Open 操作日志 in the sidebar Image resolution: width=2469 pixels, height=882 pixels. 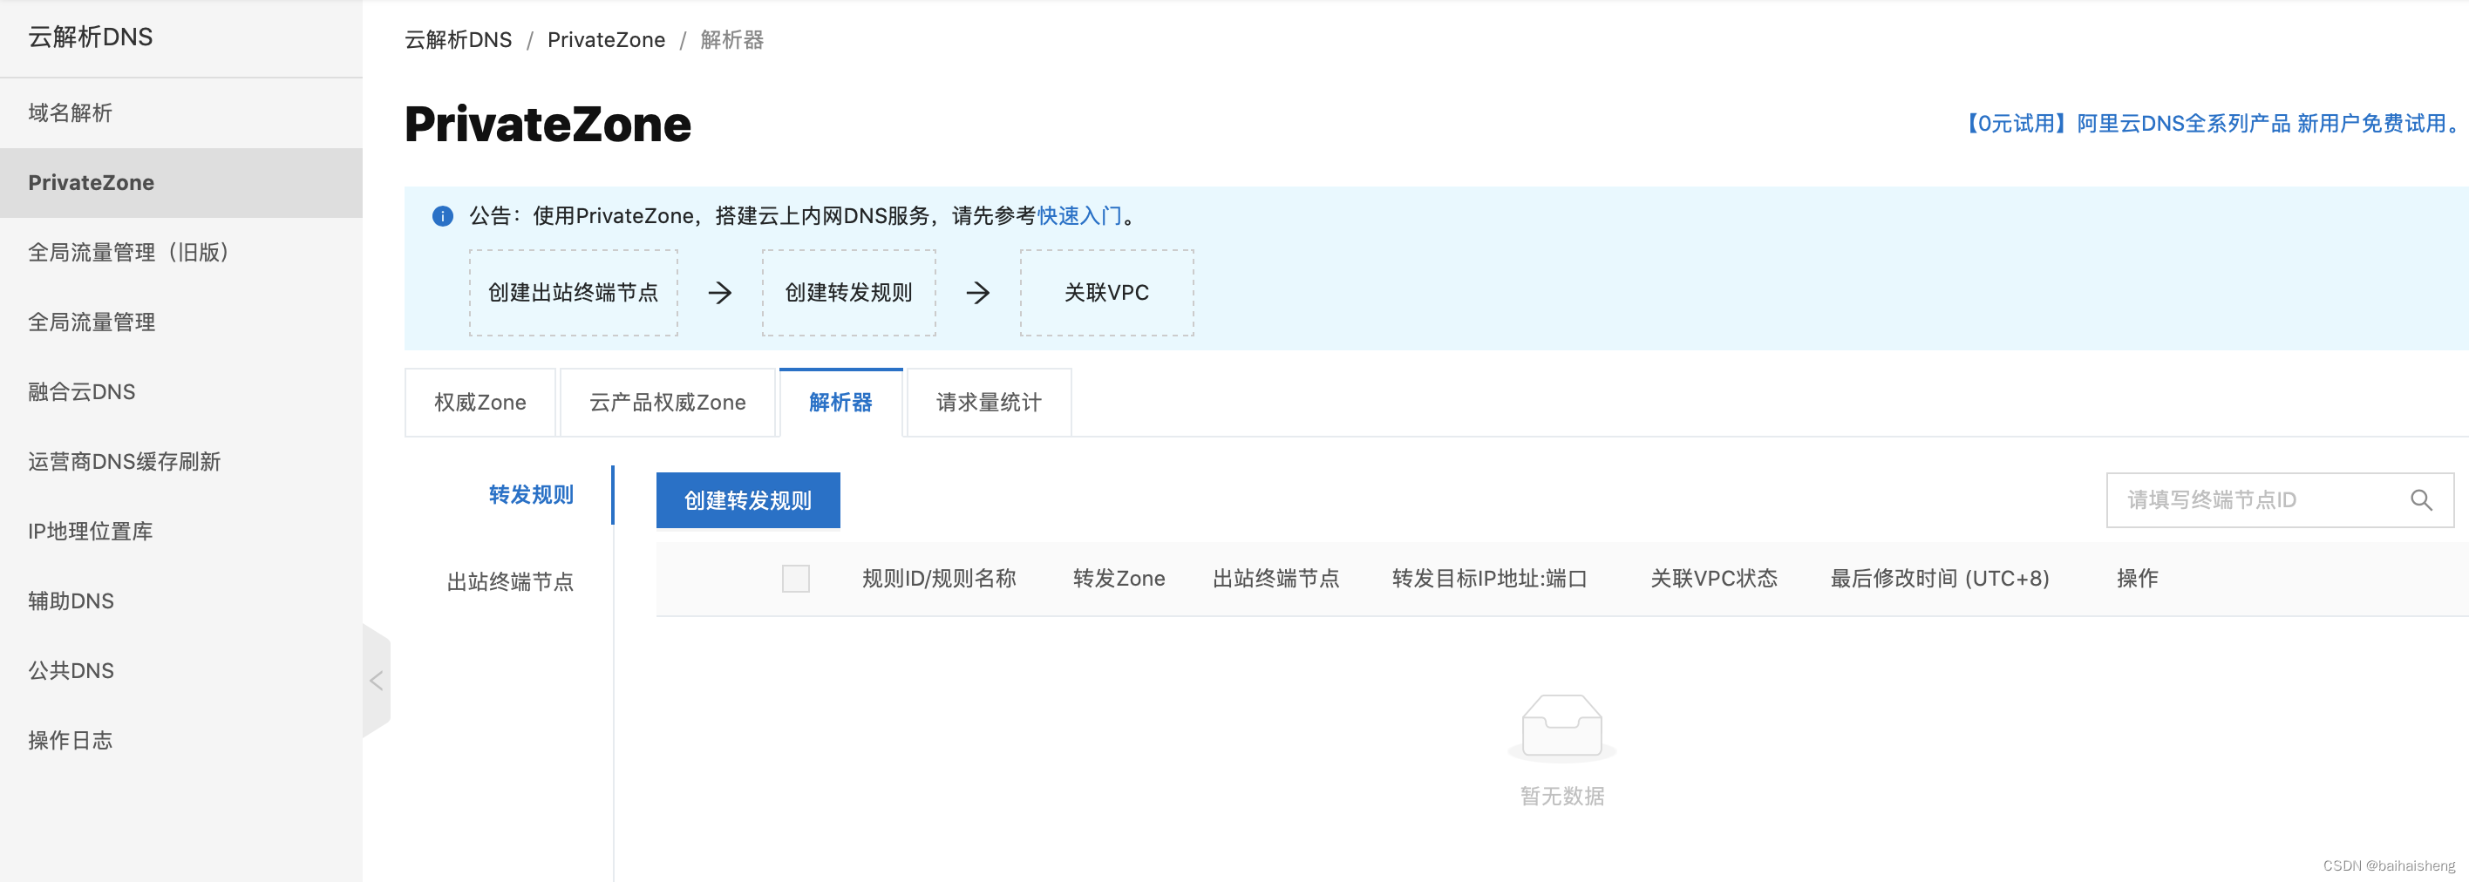tap(69, 739)
